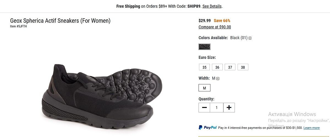The height and width of the screenshot is (137, 330).
Task: Click the Save 66% discount label
Action: point(222,21)
